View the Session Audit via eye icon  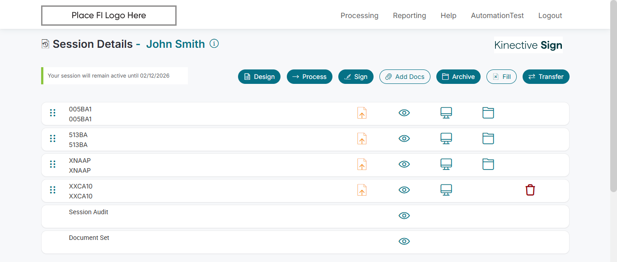coord(404,216)
